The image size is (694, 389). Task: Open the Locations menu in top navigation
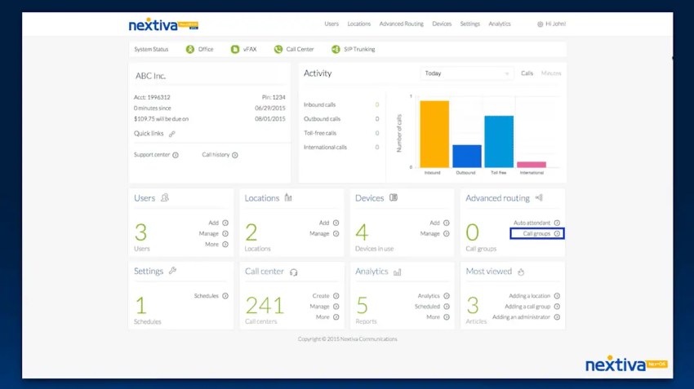359,24
